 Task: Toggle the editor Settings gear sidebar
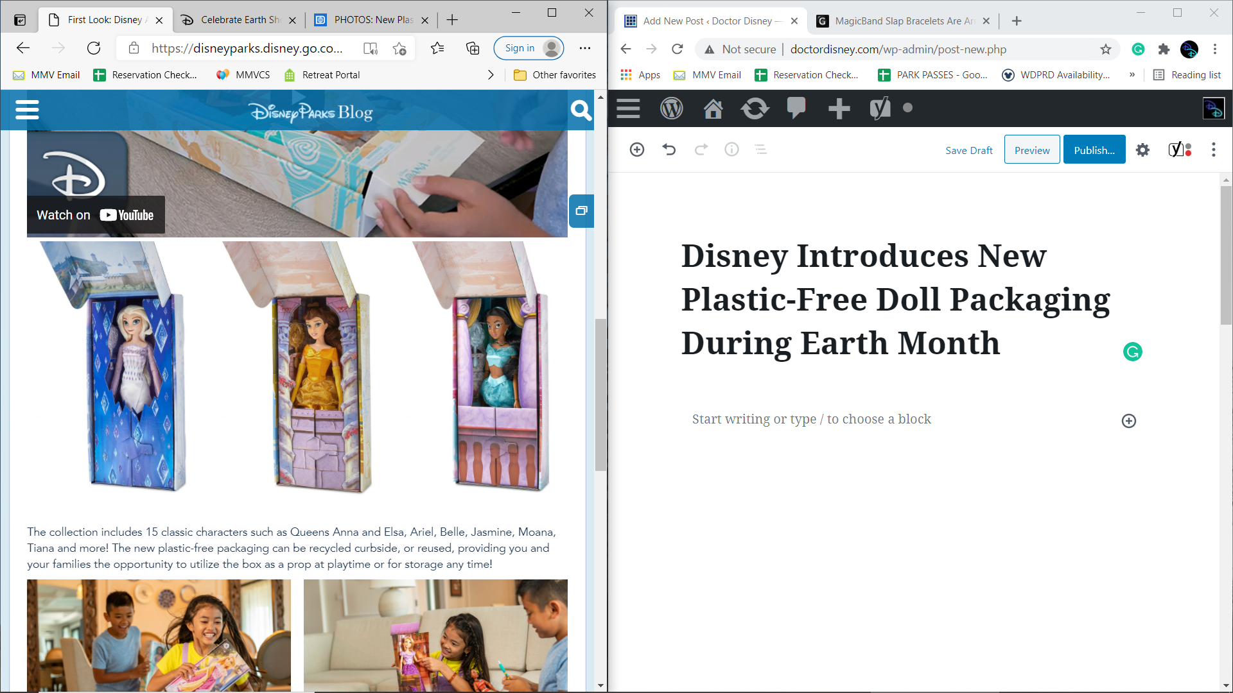click(x=1142, y=150)
